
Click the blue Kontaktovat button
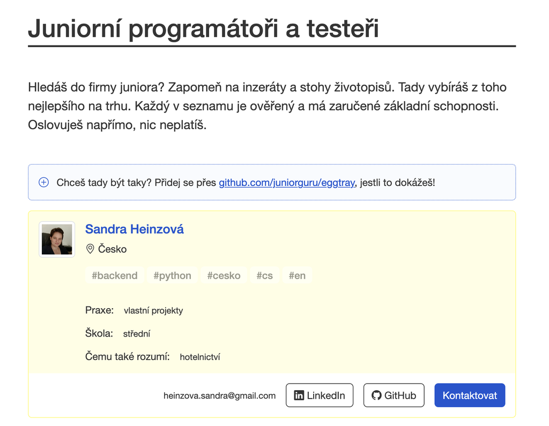[470, 395]
